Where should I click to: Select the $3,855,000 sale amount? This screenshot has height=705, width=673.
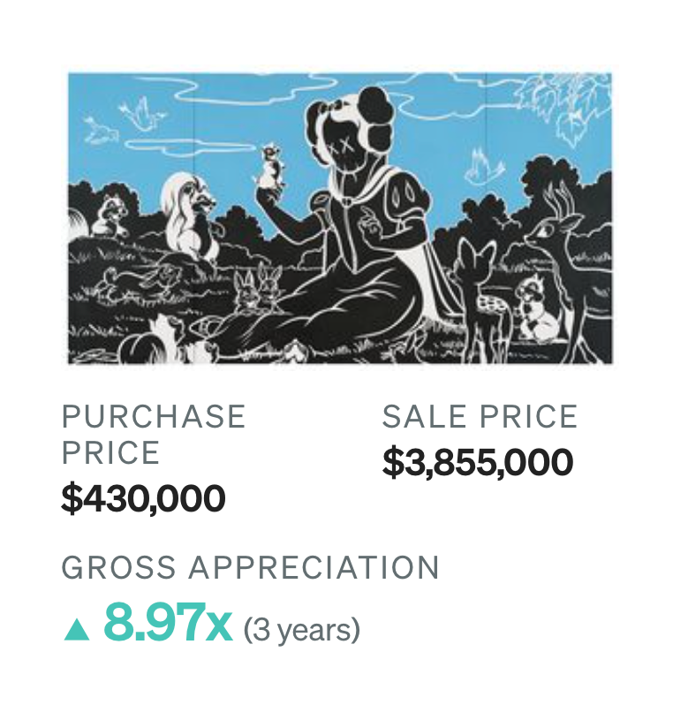point(478,462)
